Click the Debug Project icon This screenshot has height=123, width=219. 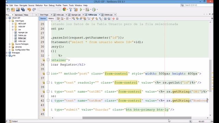pos(87,10)
